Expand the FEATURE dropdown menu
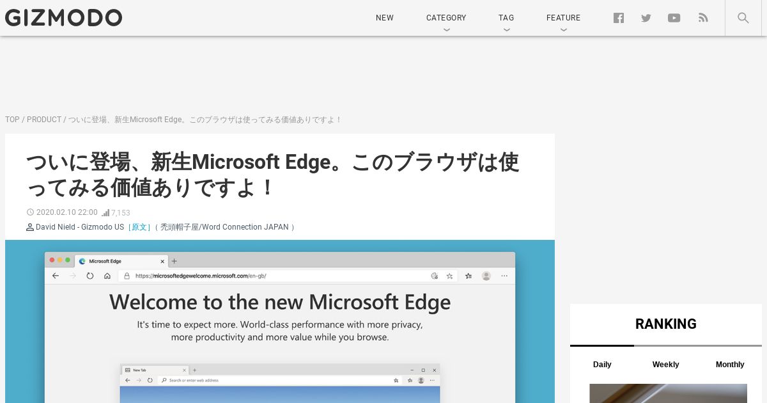 (563, 18)
